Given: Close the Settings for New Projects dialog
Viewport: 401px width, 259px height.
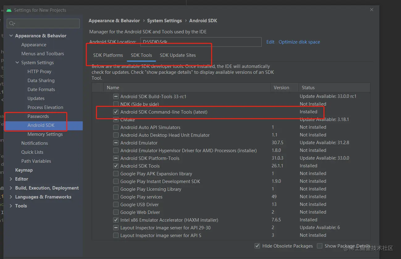Looking at the screenshot, I should tap(371, 10).
